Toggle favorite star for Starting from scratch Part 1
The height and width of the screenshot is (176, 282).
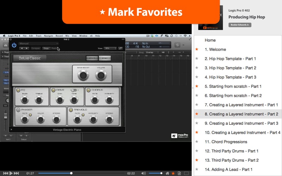[197, 86]
